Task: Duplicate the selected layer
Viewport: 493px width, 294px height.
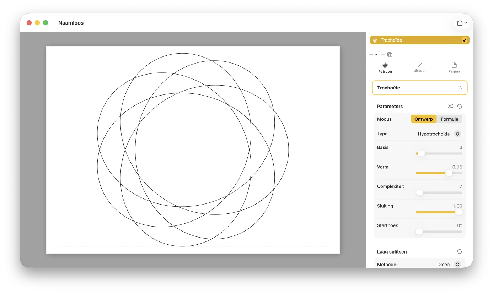Action: point(390,55)
